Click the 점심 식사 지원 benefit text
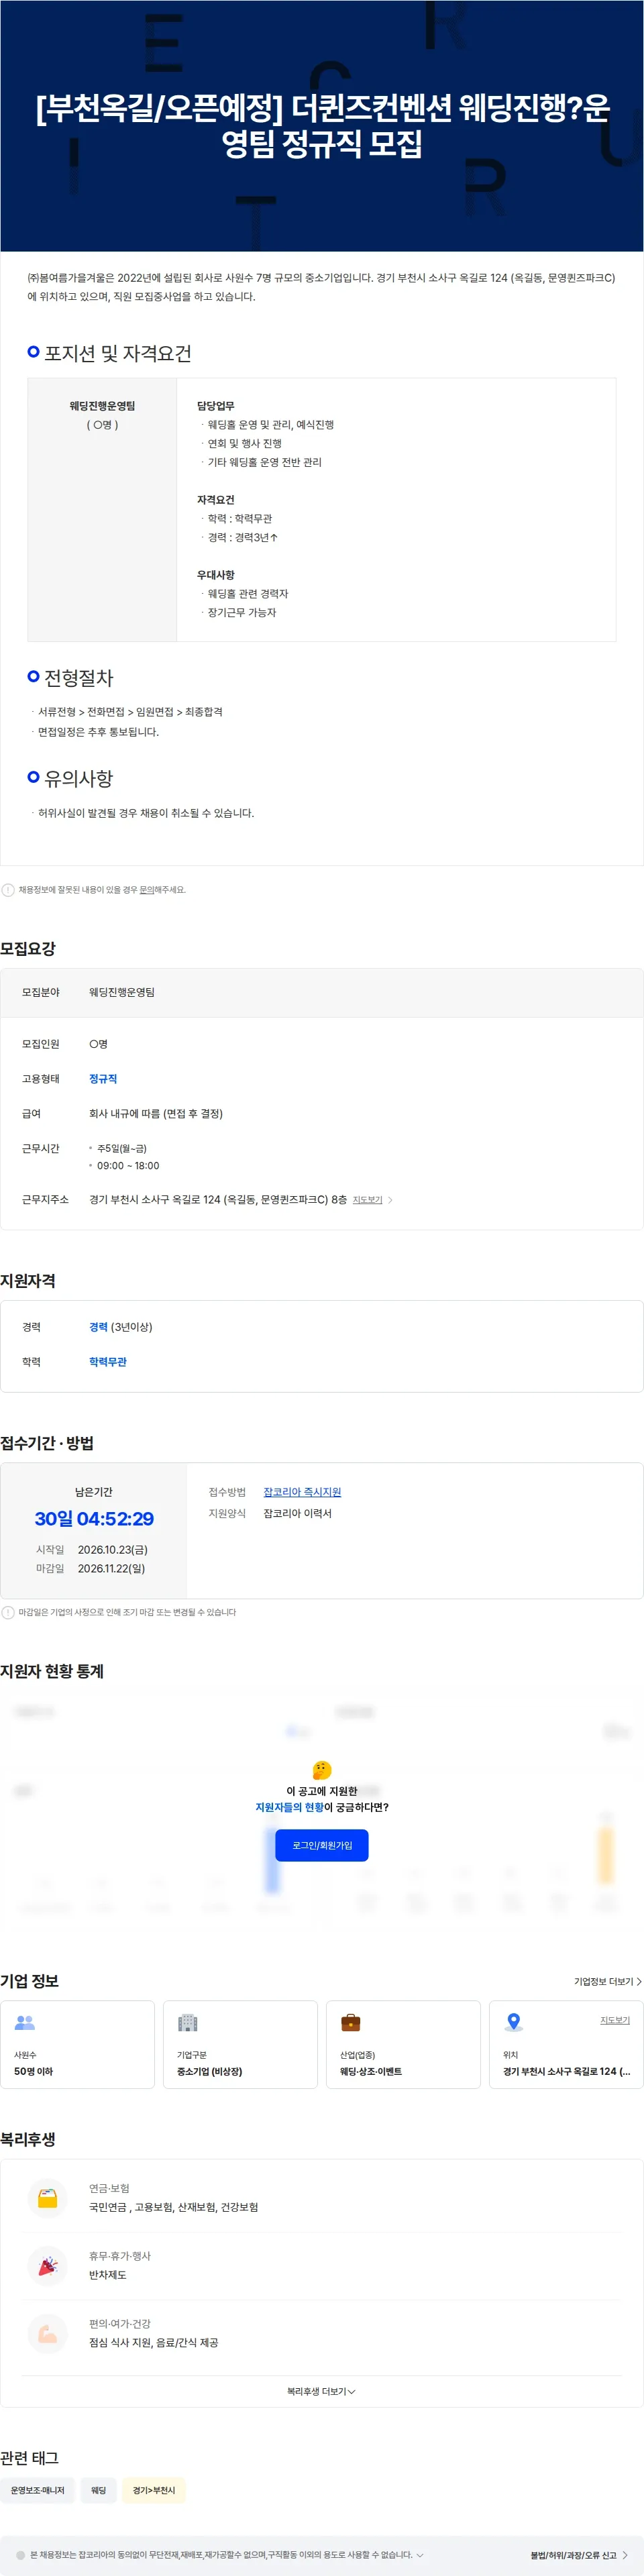This screenshot has height=2576, width=644. [153, 2343]
